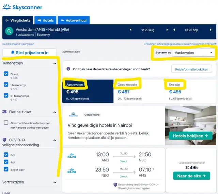
Task: Click the Skyscanner logo
Action: (x=22, y=7)
